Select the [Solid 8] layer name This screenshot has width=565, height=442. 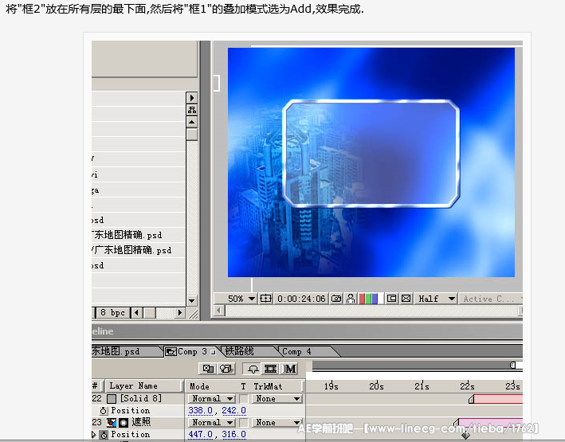point(141,398)
